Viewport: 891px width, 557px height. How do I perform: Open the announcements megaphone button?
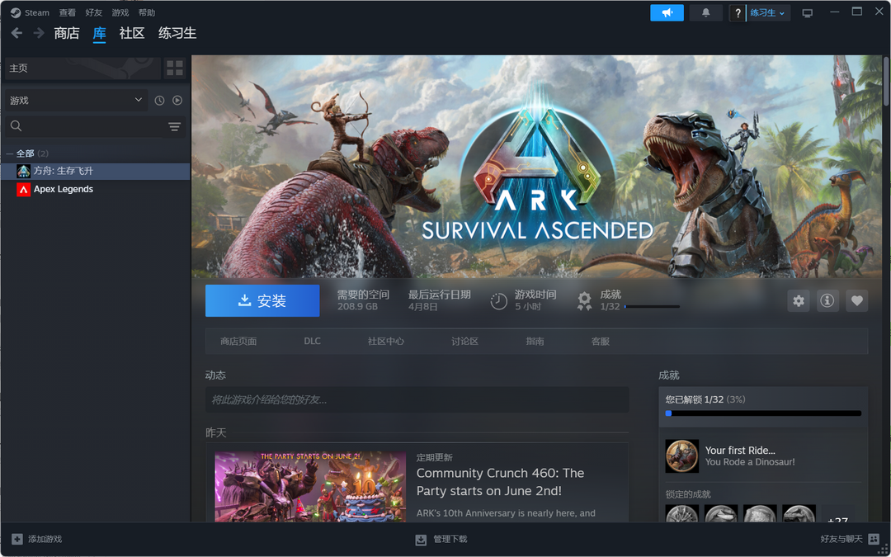tap(667, 12)
